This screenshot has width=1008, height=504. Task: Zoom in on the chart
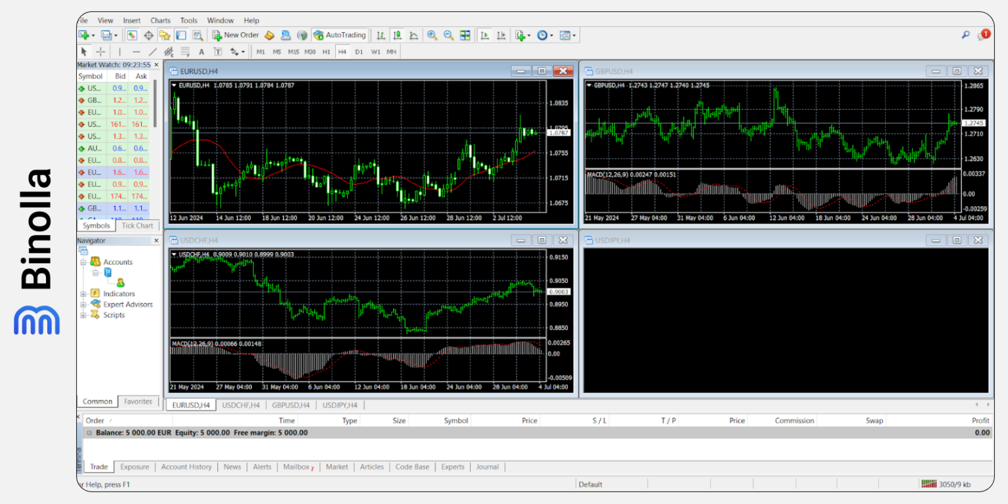pyautogui.click(x=432, y=35)
